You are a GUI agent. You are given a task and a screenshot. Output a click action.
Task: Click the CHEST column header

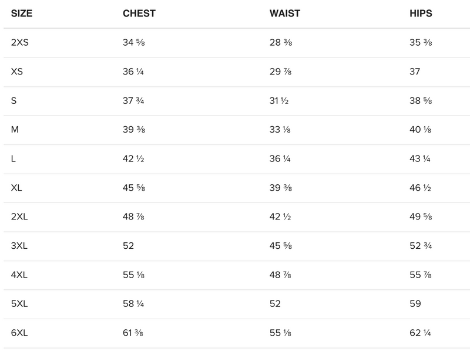click(x=139, y=13)
